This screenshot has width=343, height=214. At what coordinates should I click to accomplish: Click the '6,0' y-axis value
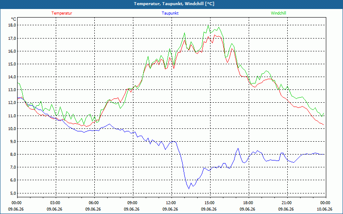pyautogui.click(x=13, y=180)
